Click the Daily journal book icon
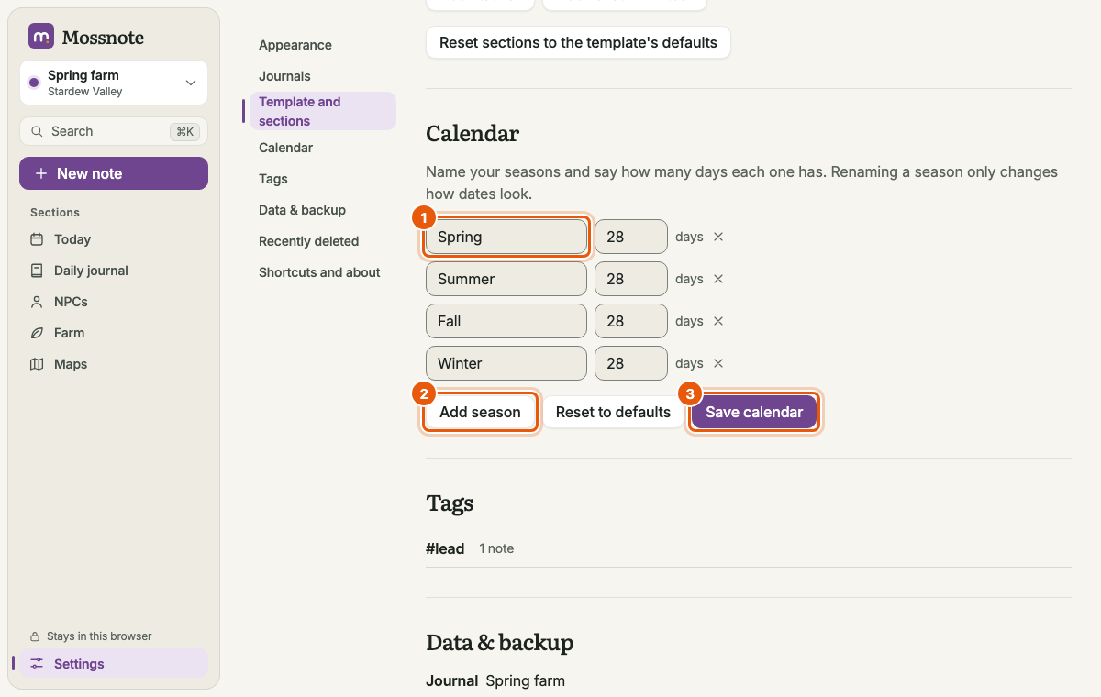Viewport: 1101px width, 697px height. pyautogui.click(x=37, y=271)
